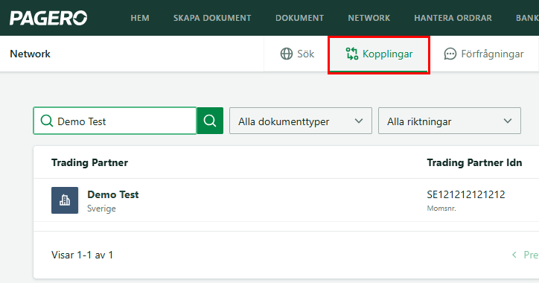
Task: Click the SE121212121212 identifier value
Action: point(466,194)
